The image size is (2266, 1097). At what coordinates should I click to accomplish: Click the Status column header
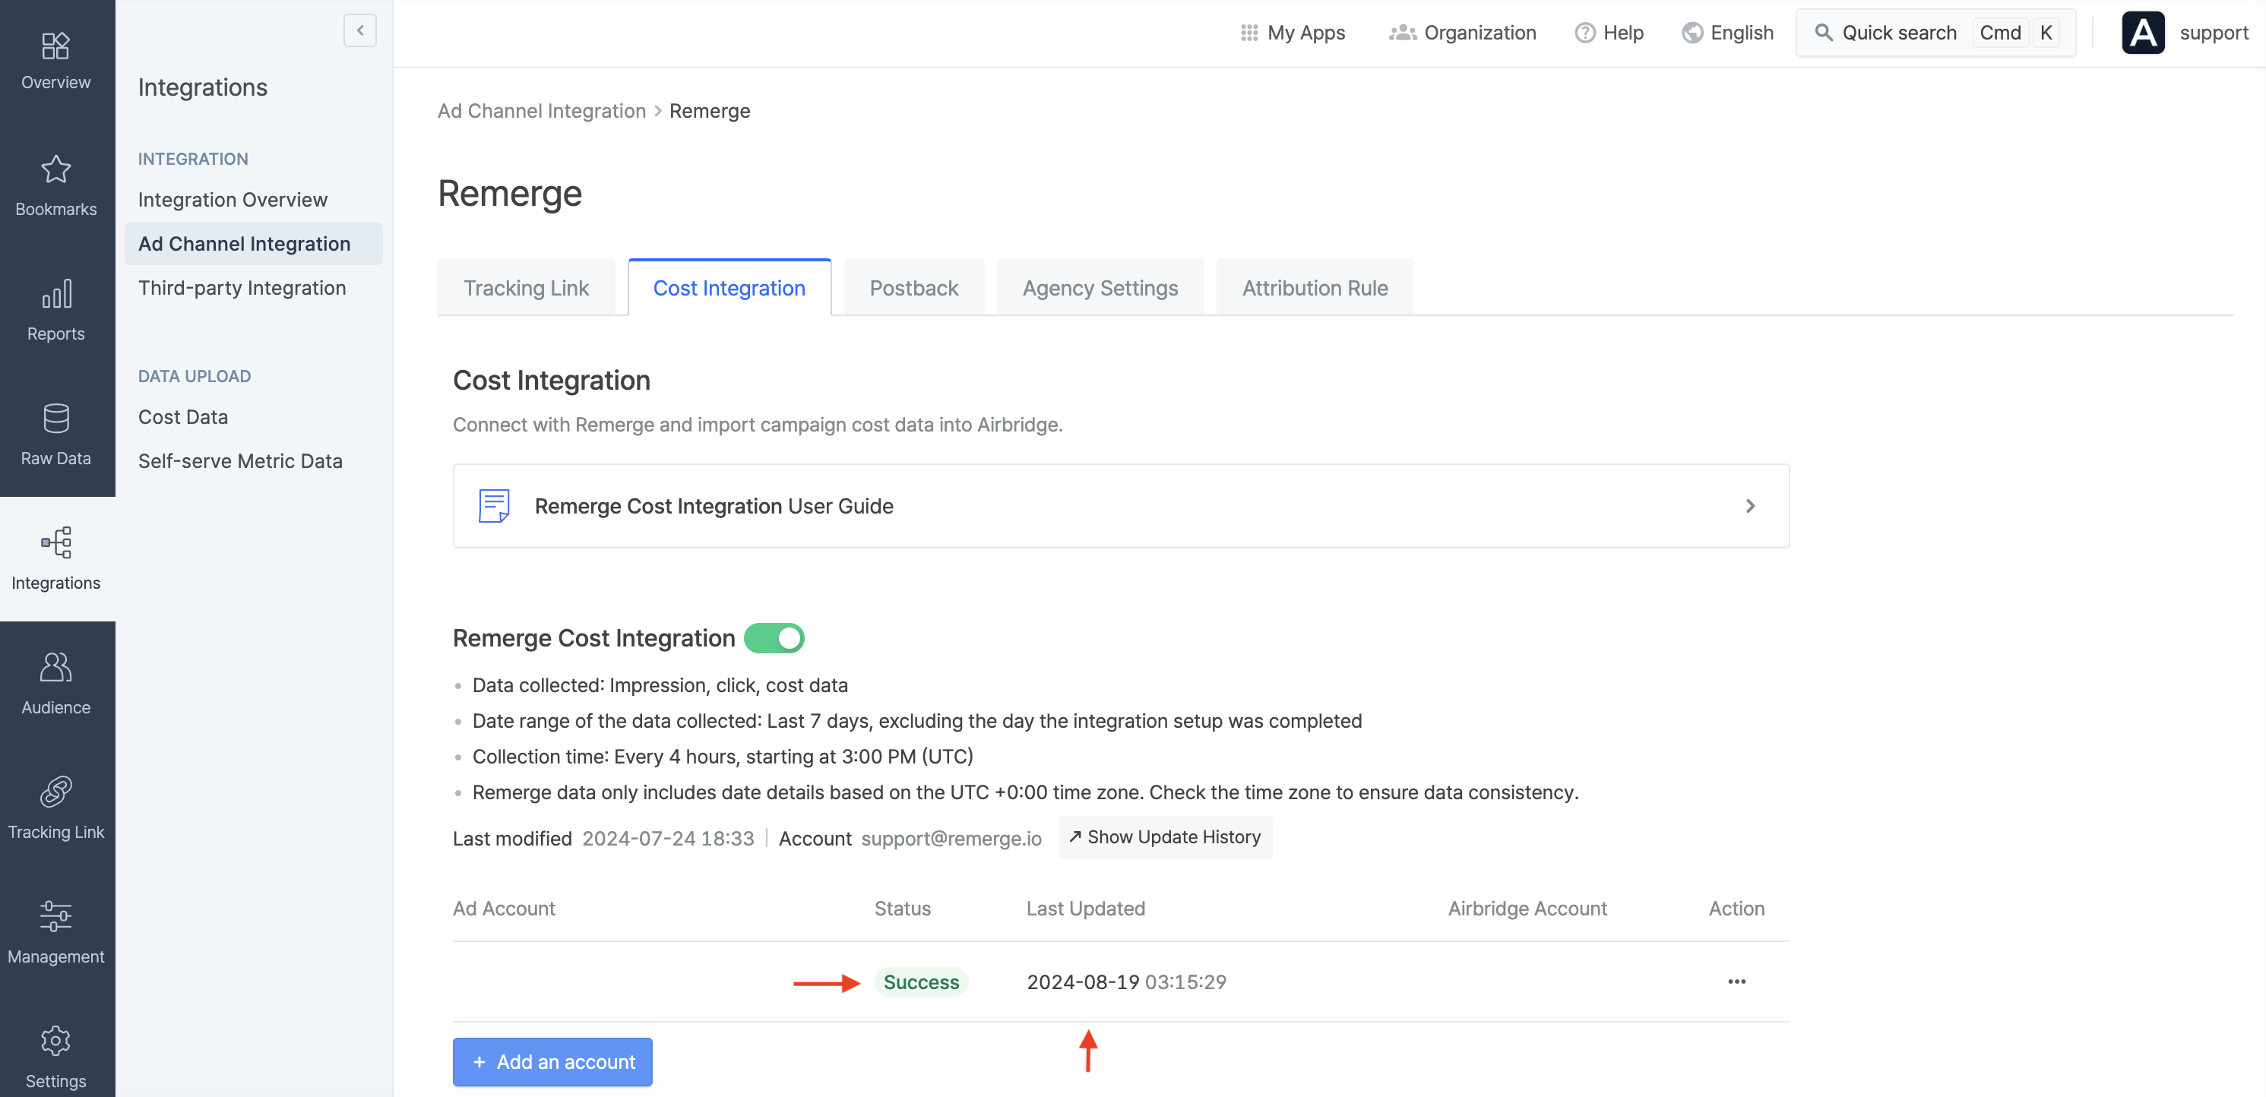click(x=902, y=909)
